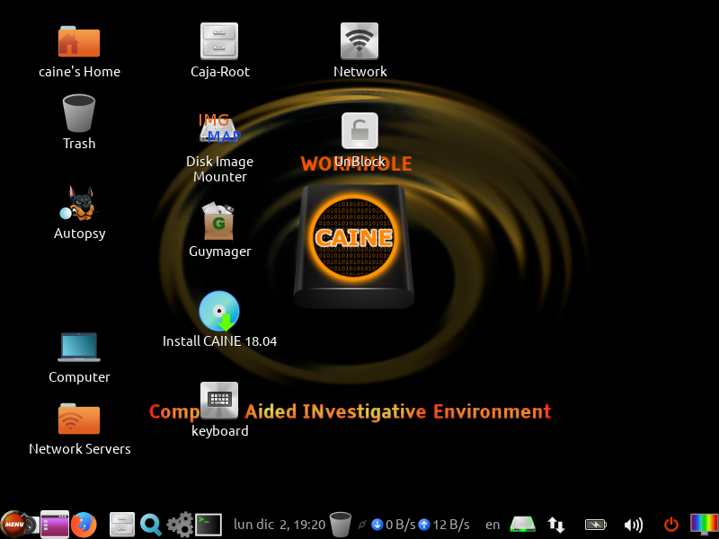Select the Install CAINE 18.04 disc icon
Screen dimensions: 719x539
[219, 311]
